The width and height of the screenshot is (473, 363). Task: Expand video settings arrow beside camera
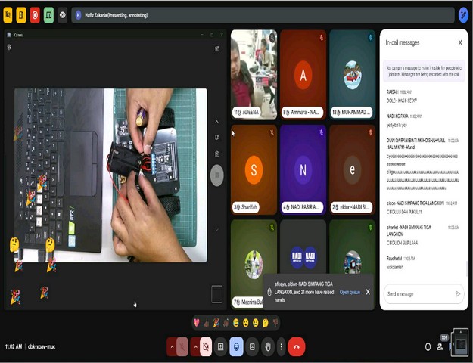tap(195, 346)
